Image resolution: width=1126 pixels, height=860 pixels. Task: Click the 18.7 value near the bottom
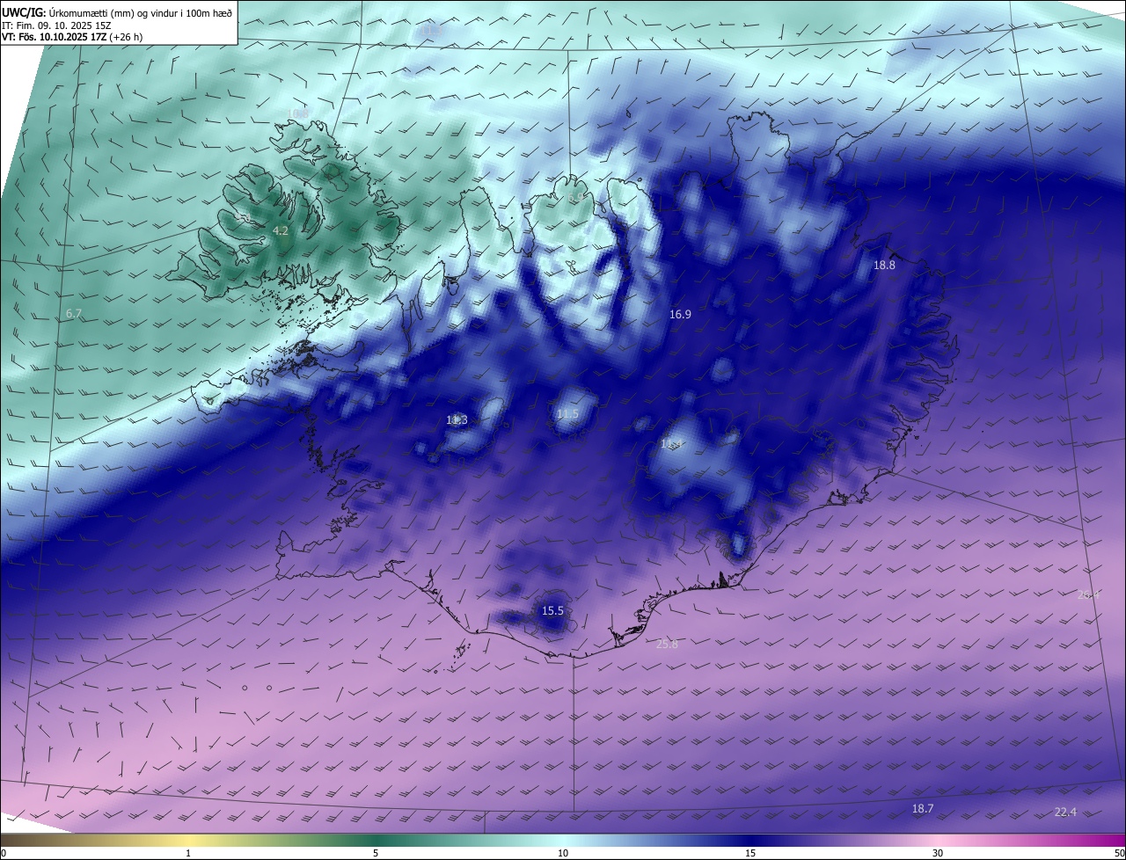tap(923, 808)
